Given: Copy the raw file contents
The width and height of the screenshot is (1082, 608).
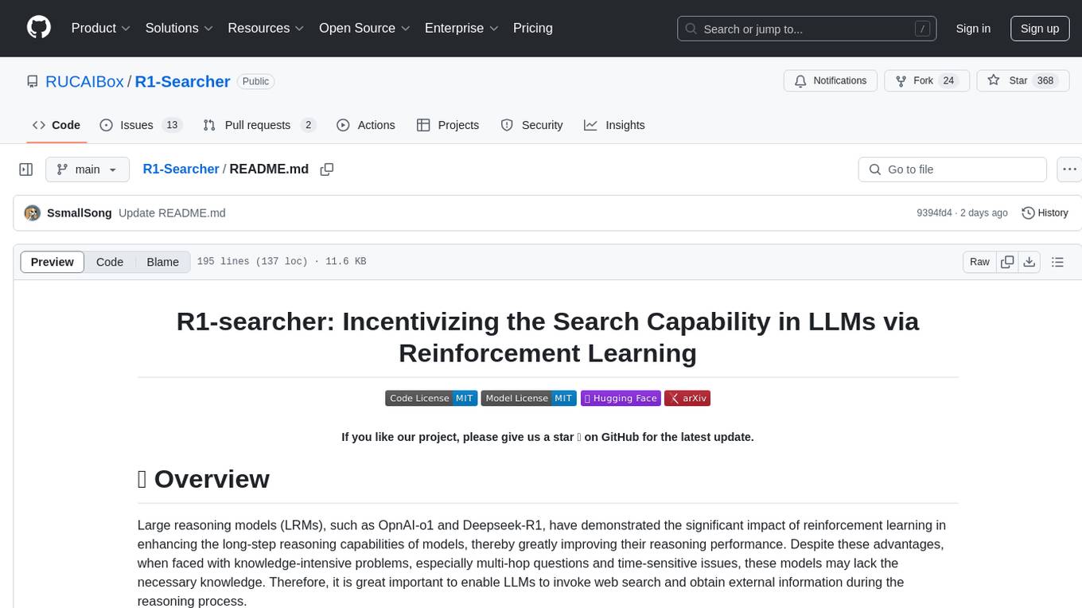Looking at the screenshot, I should point(1007,262).
